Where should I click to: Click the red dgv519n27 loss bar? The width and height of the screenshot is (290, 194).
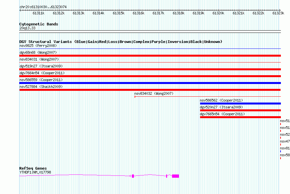tap(150, 69)
